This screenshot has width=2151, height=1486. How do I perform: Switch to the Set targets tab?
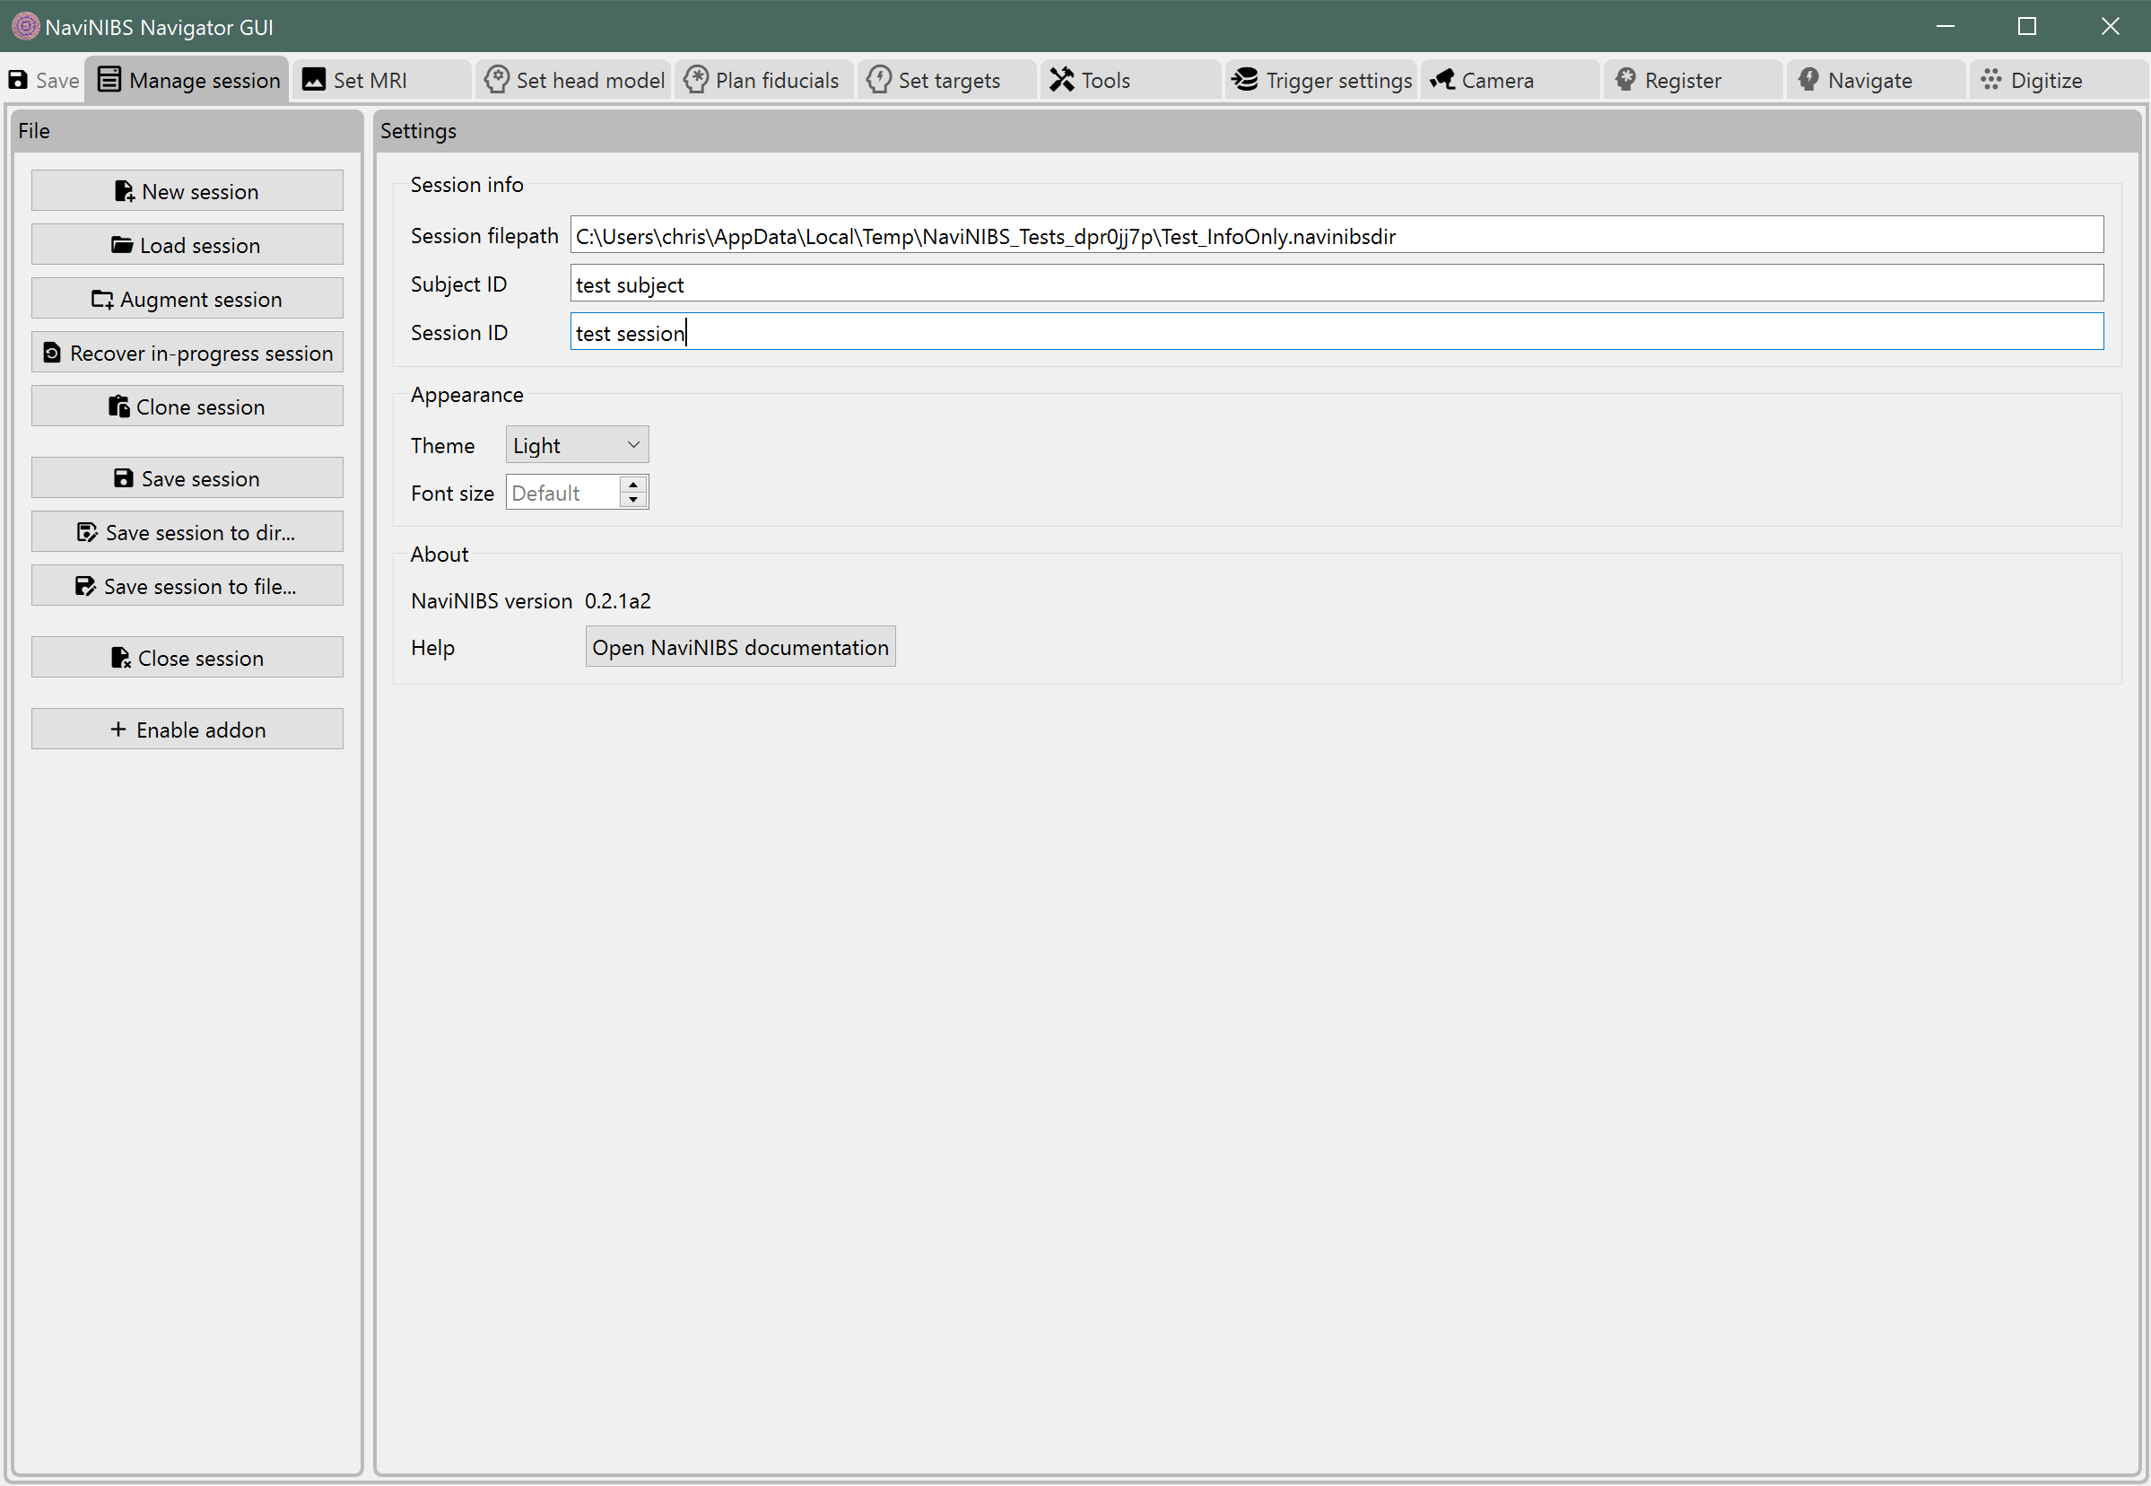(947, 80)
